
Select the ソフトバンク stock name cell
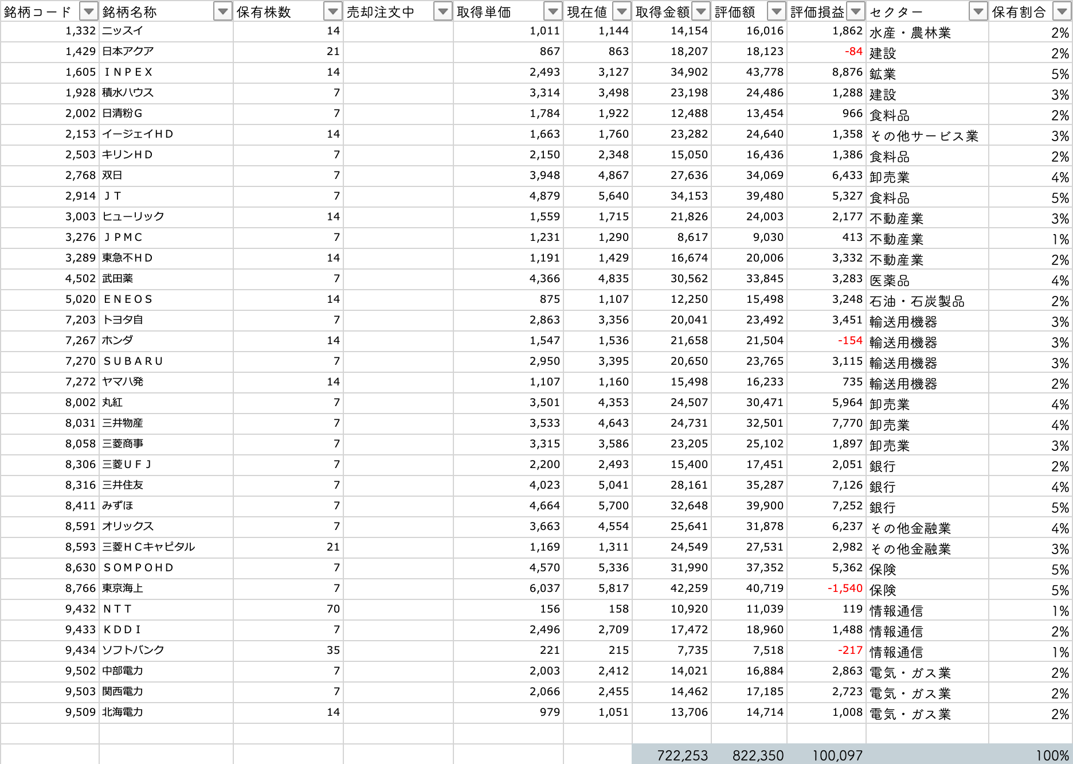point(166,650)
